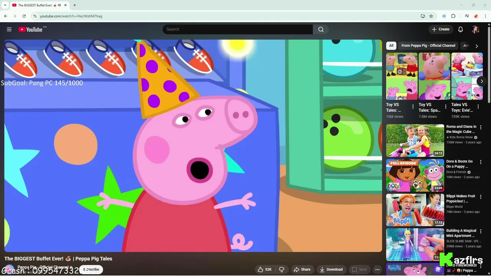Open Peppa Pig - Official Channel link
This screenshot has width=491, height=276.
(43, 267)
